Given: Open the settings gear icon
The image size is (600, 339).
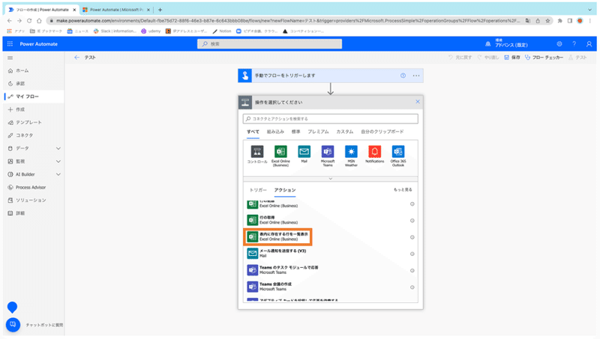Looking at the screenshot, I should click(559, 44).
